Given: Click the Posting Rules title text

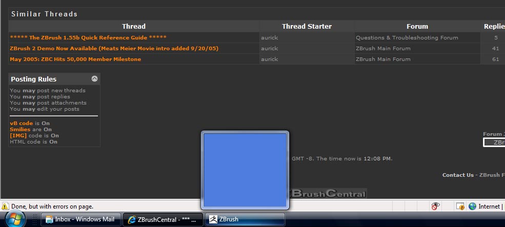Looking at the screenshot, I should pos(34,79).
